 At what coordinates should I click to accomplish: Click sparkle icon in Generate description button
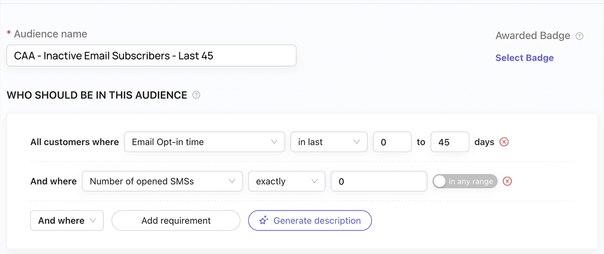[264, 220]
